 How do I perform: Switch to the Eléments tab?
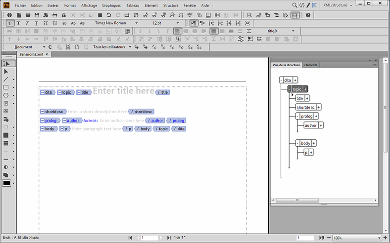click(311, 65)
